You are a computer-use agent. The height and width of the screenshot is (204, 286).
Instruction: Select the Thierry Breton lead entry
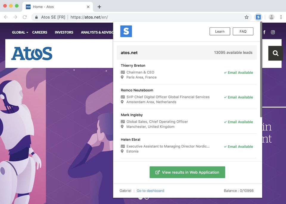133,66
